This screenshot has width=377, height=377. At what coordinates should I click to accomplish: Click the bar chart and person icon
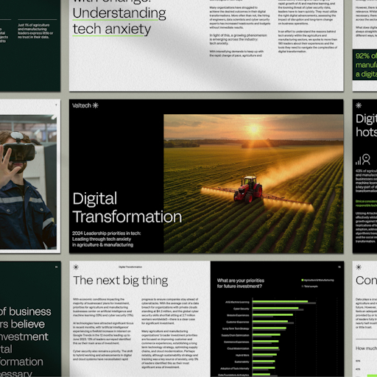click(363, 159)
